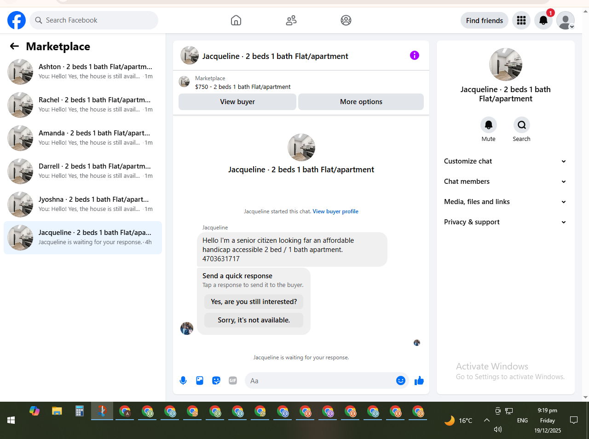The width and height of the screenshot is (589, 439).
Task: Click the More options button
Action: click(x=361, y=102)
